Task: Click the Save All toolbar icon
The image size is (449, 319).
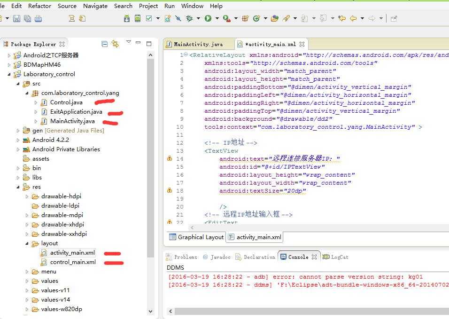Action: [28, 19]
